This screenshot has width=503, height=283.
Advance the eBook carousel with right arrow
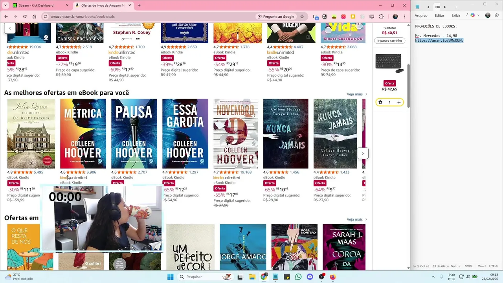(363, 153)
